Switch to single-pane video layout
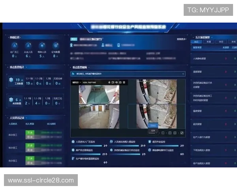 pyautogui.click(x=169, y=133)
